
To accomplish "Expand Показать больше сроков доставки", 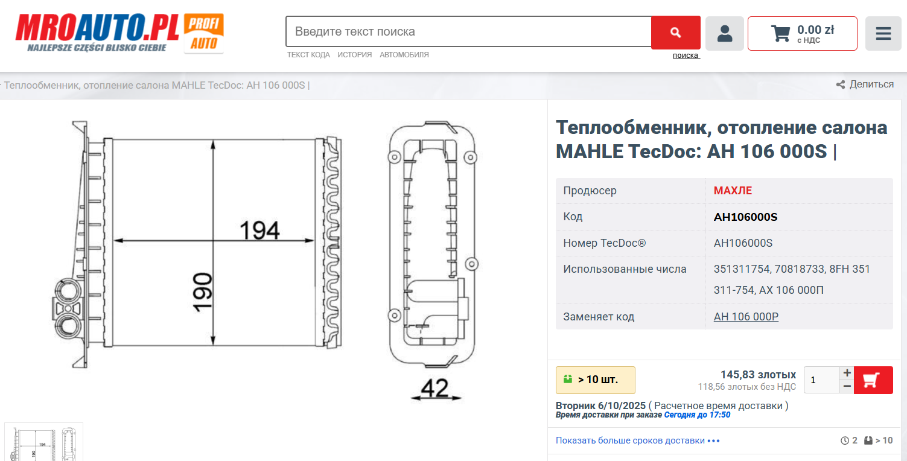I will [x=637, y=440].
